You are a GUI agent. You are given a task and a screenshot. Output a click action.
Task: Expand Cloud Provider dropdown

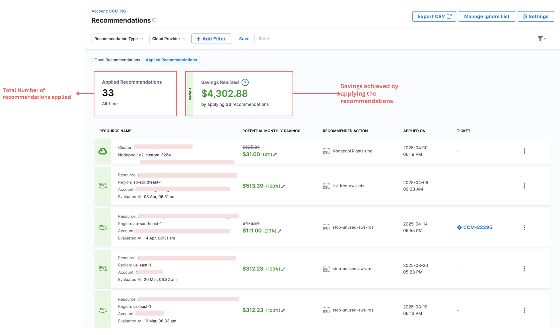(x=169, y=39)
